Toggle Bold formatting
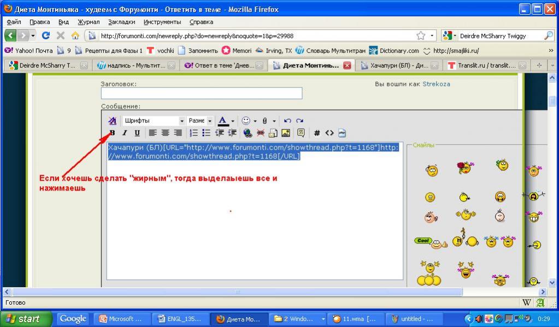The image size is (559, 327). pos(113,133)
